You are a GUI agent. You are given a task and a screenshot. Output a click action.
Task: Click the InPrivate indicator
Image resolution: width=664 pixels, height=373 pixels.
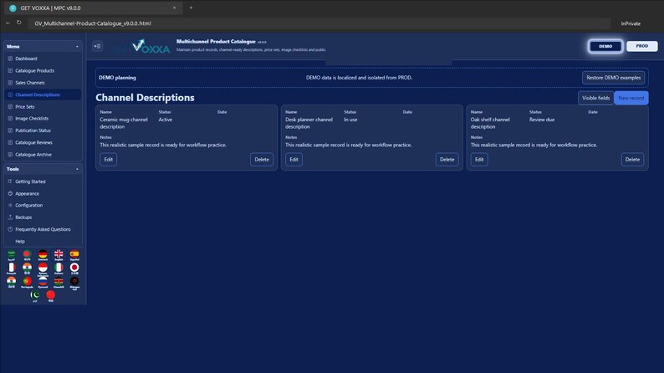[631, 23]
